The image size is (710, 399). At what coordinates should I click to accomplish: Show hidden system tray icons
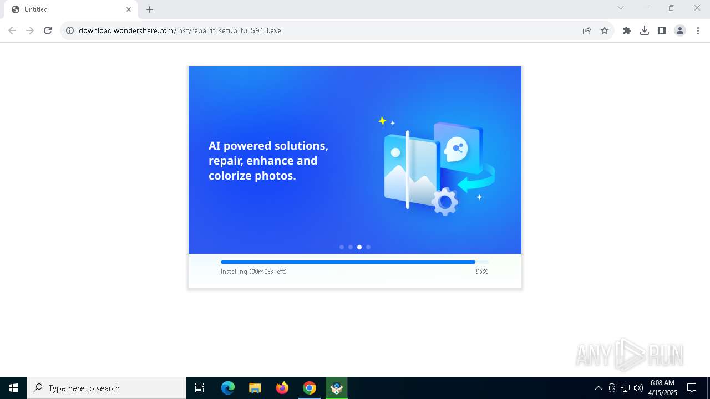pos(598,388)
